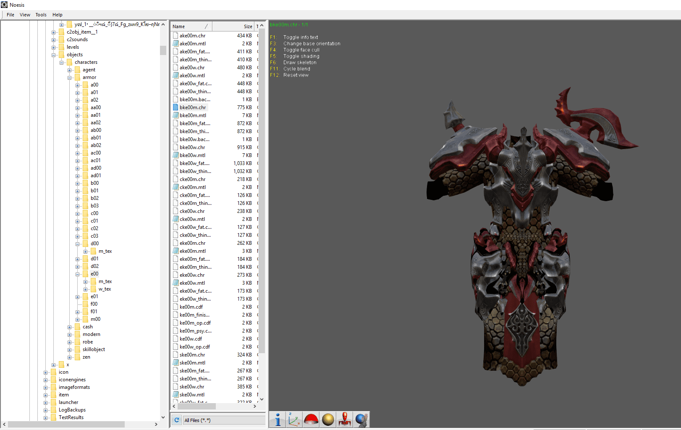Click the TestResults folder icon

pos(53,417)
